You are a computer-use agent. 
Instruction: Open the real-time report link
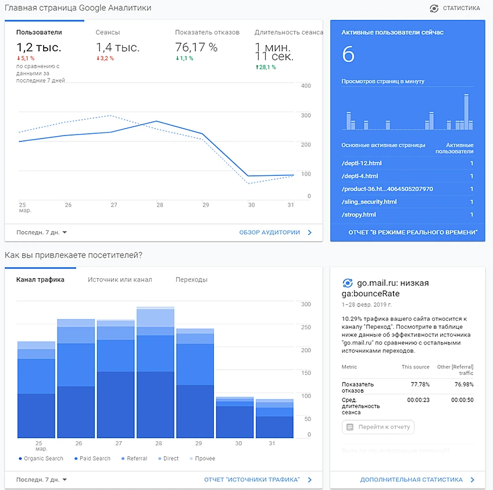click(413, 233)
